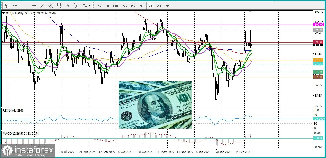Activate the Crosshair tool
326x158 pixels.
(15, 5)
